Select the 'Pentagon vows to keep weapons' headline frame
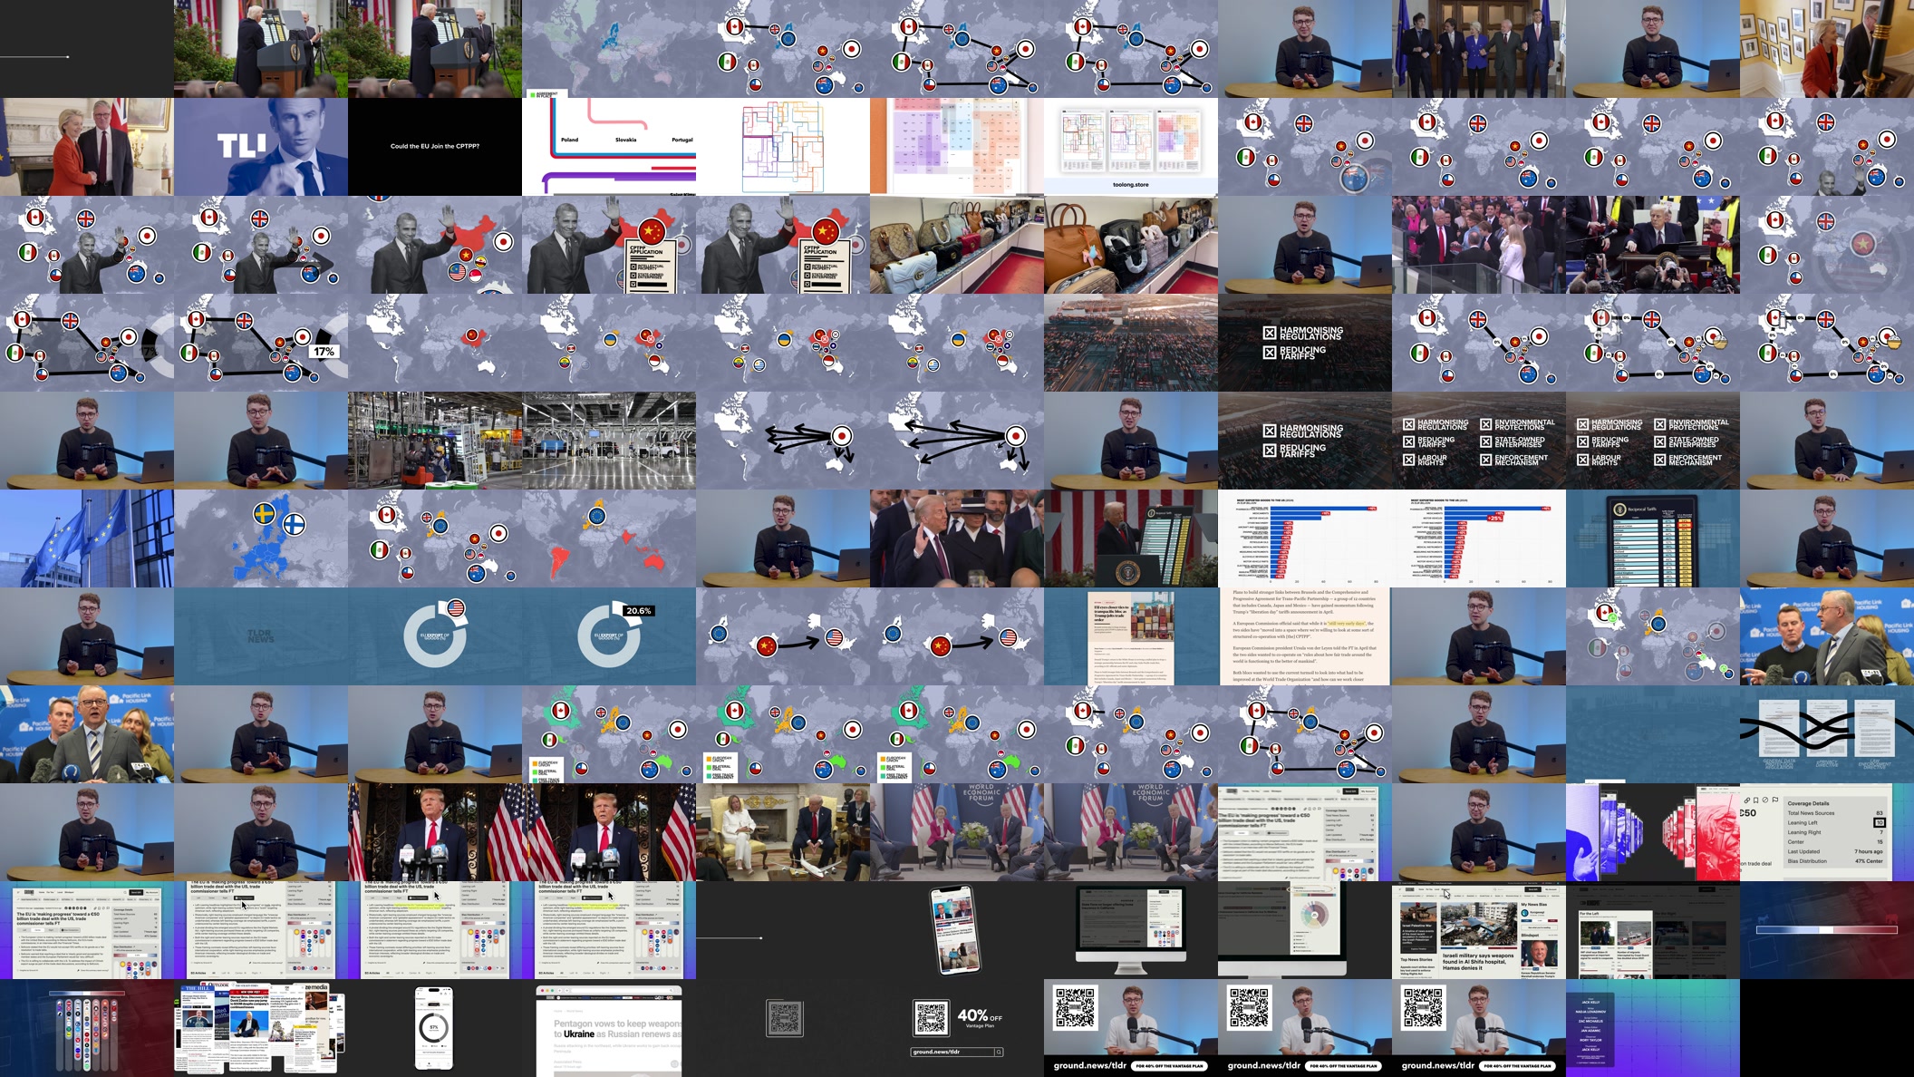Image resolution: width=1914 pixels, height=1077 pixels. tap(609, 1028)
